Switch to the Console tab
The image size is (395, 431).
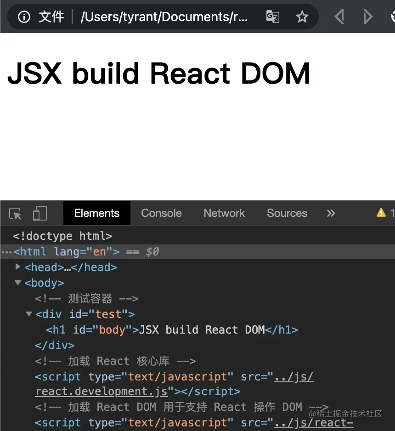point(161,213)
